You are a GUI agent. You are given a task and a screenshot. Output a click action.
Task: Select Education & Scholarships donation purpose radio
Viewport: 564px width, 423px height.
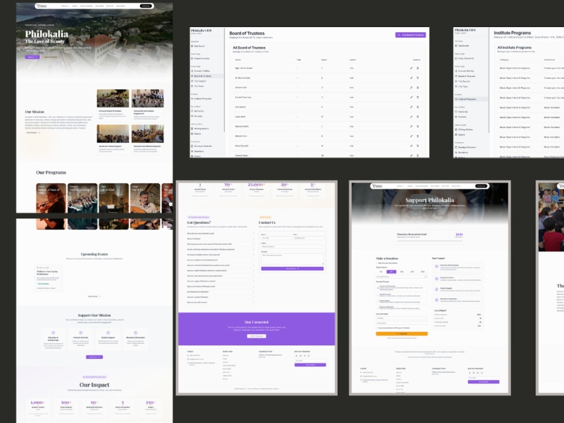coord(378,288)
